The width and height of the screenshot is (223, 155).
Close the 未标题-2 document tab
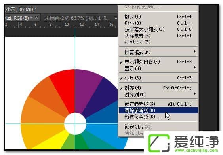116,18
